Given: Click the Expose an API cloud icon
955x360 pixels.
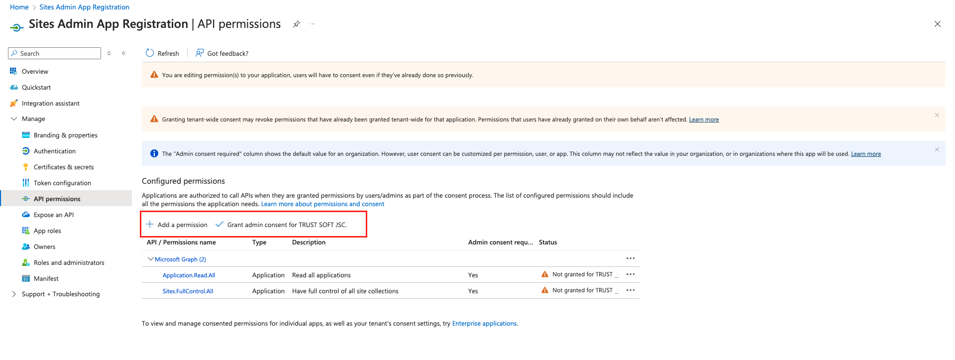Looking at the screenshot, I should pos(26,215).
